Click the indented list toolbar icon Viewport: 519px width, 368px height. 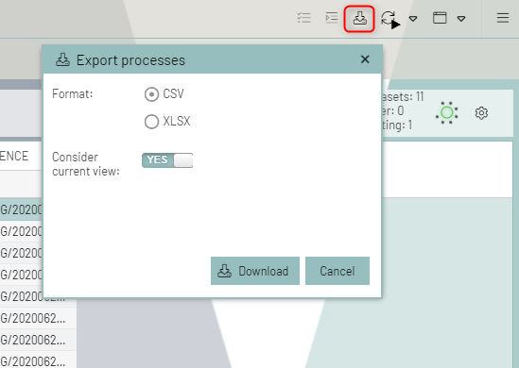pos(332,18)
